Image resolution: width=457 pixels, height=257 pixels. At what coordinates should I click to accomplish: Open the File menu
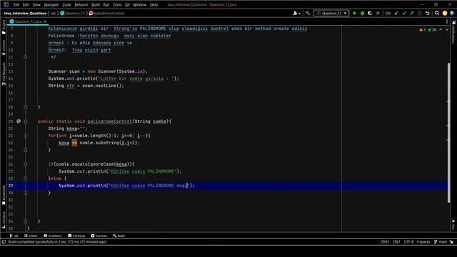click(x=16, y=5)
